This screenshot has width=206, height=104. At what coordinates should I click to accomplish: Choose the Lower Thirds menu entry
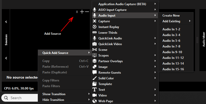pyautogui.click(x=125, y=33)
